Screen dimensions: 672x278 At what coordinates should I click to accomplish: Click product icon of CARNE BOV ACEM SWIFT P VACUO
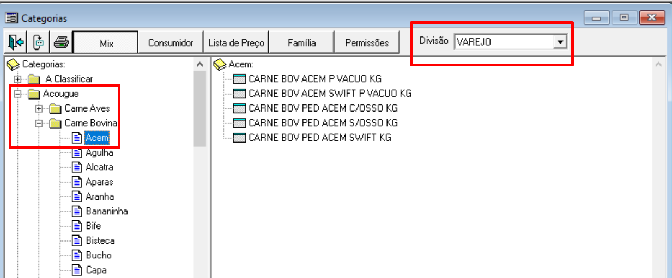coord(239,94)
